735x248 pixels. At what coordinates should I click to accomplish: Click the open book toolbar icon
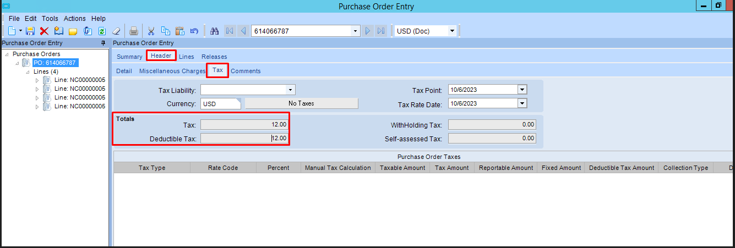59,31
